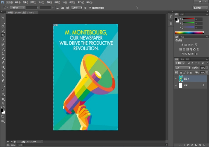Expand the workspace switcher 基本功能
209x147 pixels.
200,8
